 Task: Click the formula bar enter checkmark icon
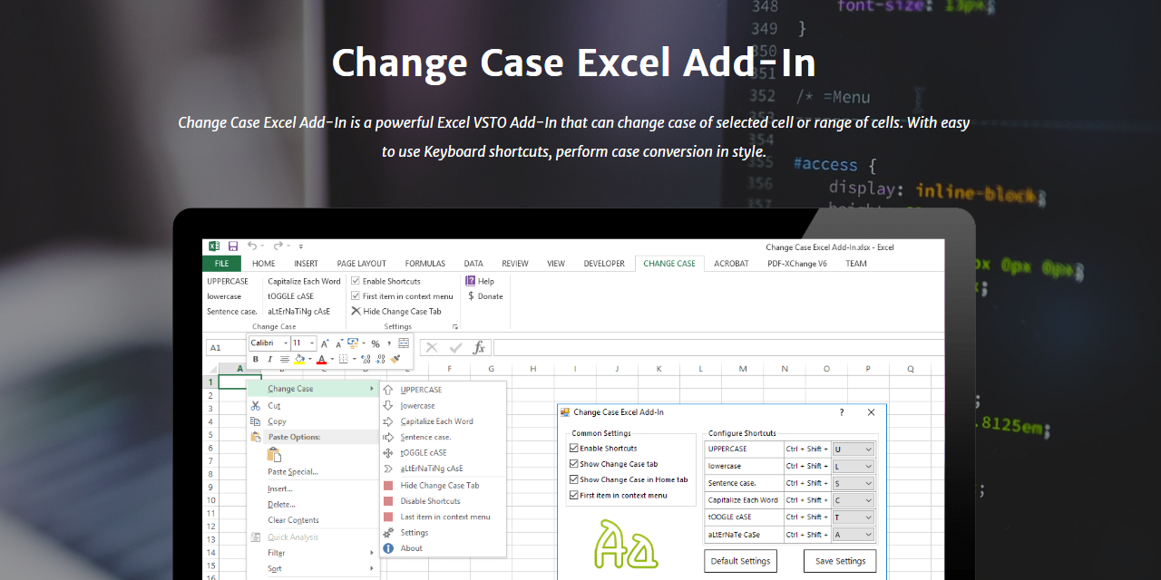coord(455,347)
